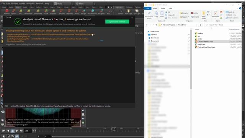The image size is (245, 138).
Task: Click the Snapshot shelf tool
Action: [53, 12]
